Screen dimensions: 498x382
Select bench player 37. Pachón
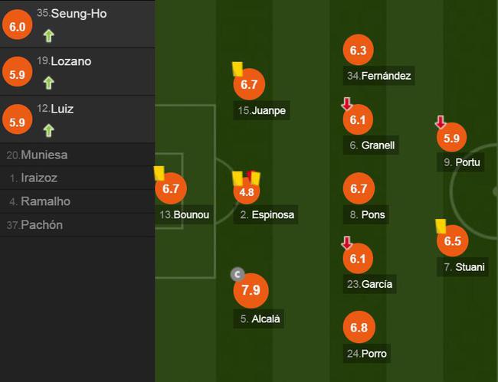(77, 225)
